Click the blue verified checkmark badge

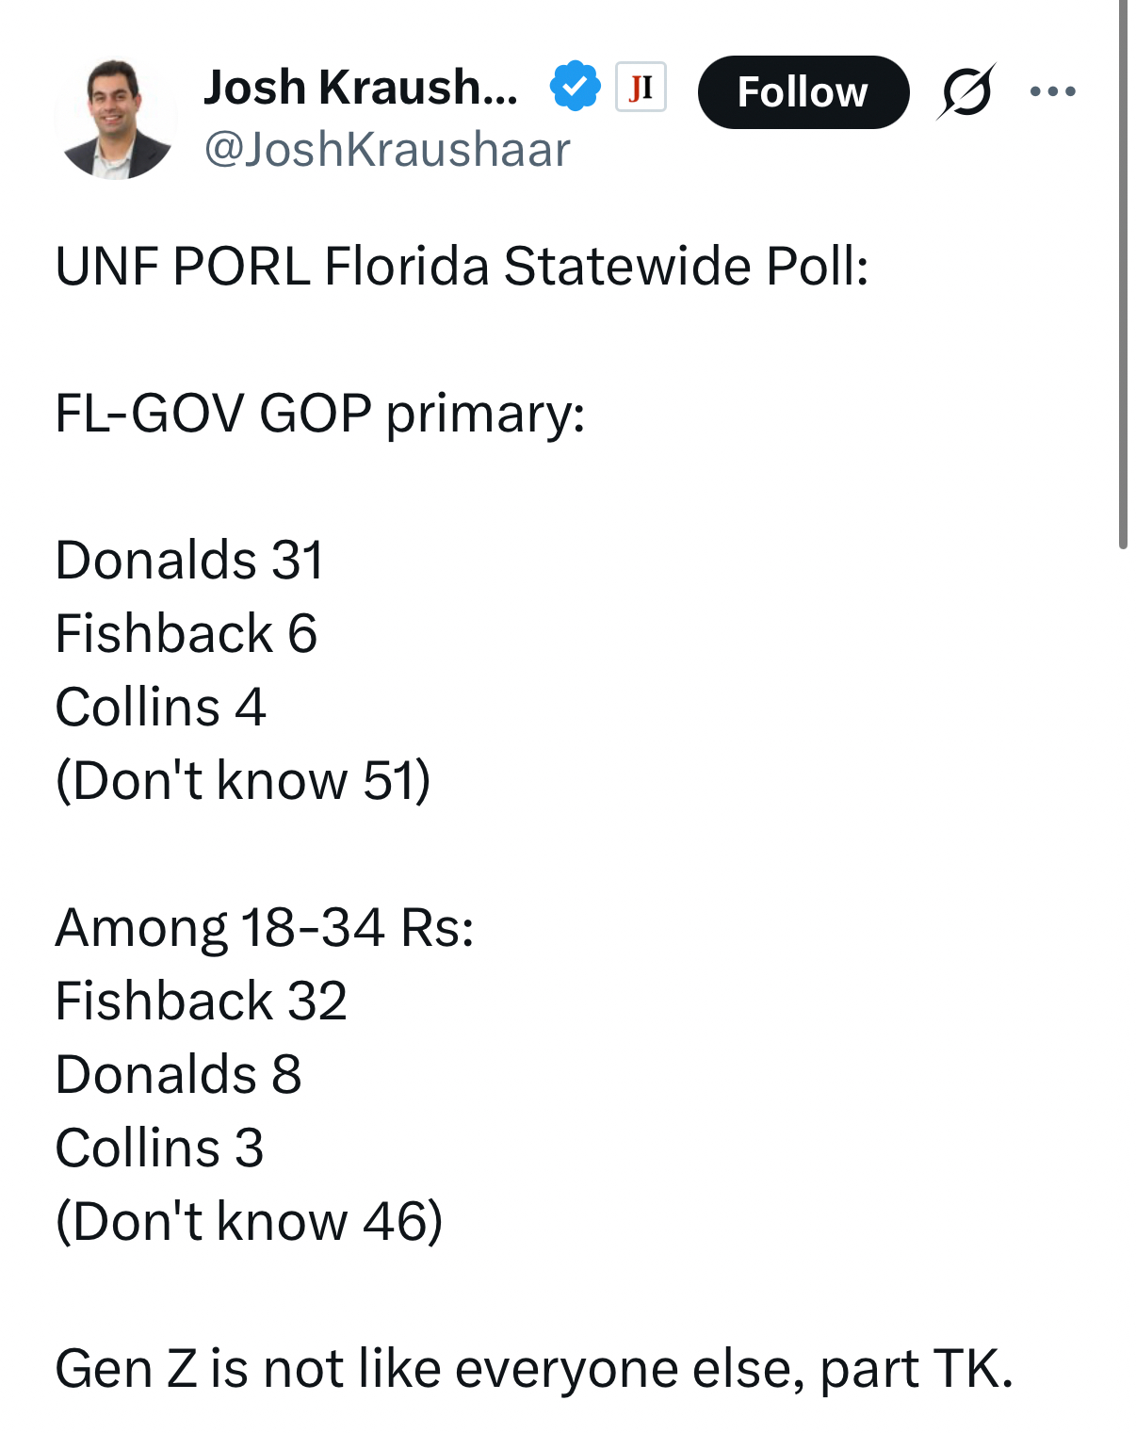tap(575, 87)
